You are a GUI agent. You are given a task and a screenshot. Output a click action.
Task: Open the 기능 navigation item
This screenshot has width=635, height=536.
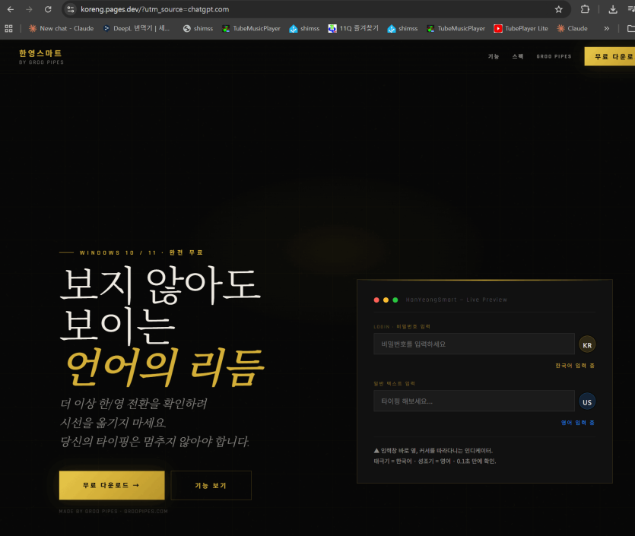pyautogui.click(x=494, y=56)
